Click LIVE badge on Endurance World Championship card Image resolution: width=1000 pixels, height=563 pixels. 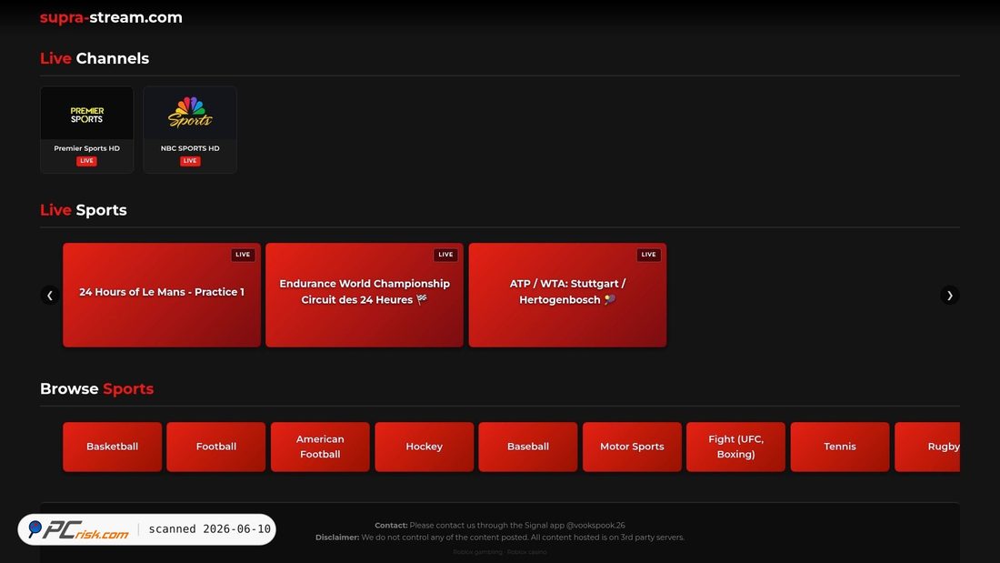coord(445,254)
